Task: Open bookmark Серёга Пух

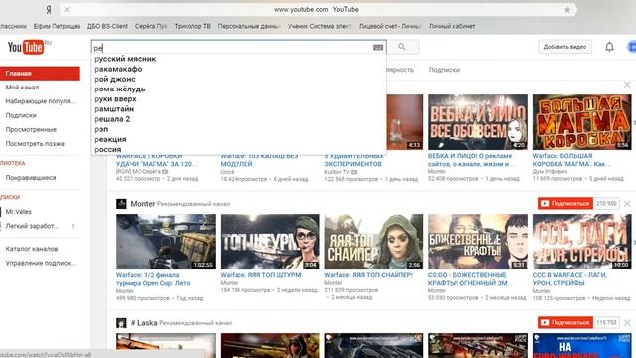Action: [151, 26]
